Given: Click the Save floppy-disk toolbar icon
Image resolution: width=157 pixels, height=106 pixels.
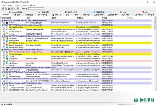Looking at the screenshot, I should [x=3, y=9].
